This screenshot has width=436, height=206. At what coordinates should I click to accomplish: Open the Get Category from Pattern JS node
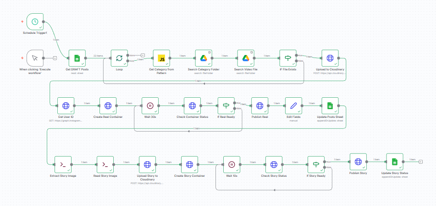coord(161,58)
